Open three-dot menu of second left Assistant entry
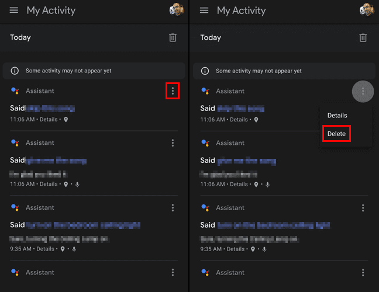 click(173, 143)
